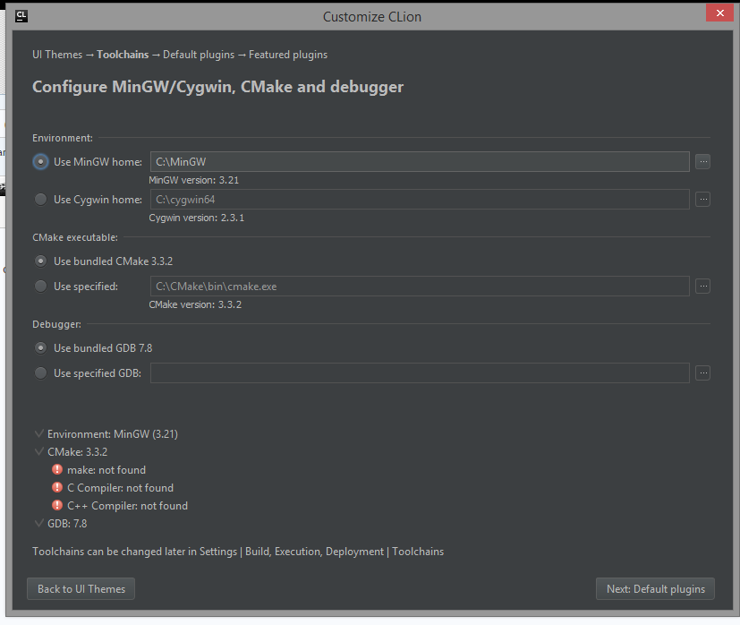The height and width of the screenshot is (625, 740).
Task: Go to UI Themes breadcrumb step
Action: click(56, 55)
